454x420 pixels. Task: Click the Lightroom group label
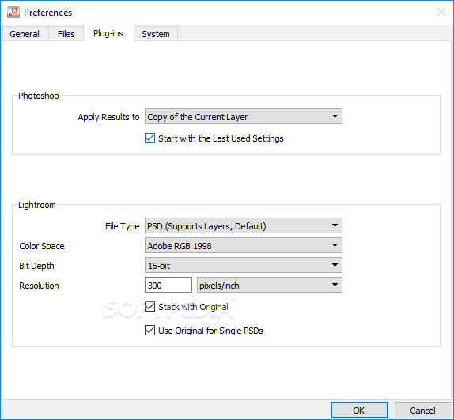click(x=36, y=205)
